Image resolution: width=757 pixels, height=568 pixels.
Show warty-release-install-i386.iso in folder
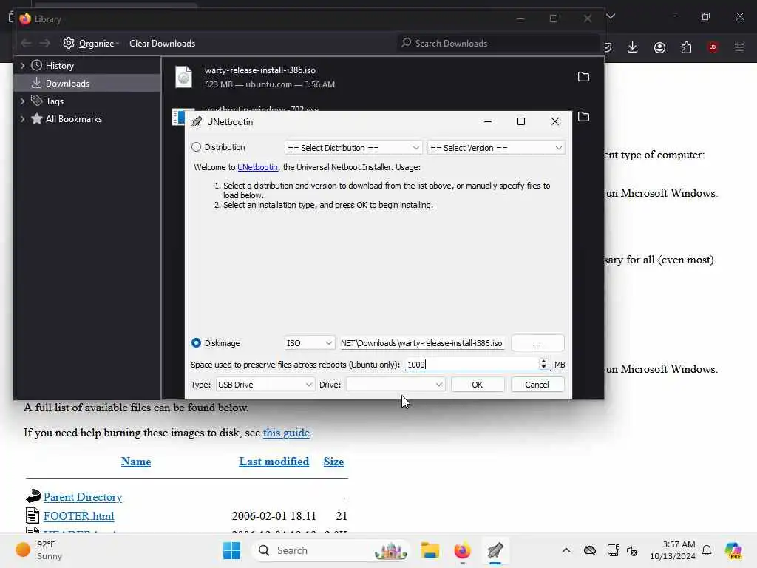pyautogui.click(x=584, y=77)
